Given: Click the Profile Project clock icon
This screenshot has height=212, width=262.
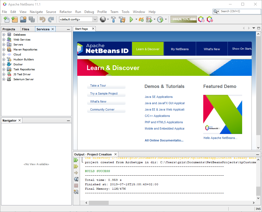Looking at the screenshot, I should coord(160,19).
